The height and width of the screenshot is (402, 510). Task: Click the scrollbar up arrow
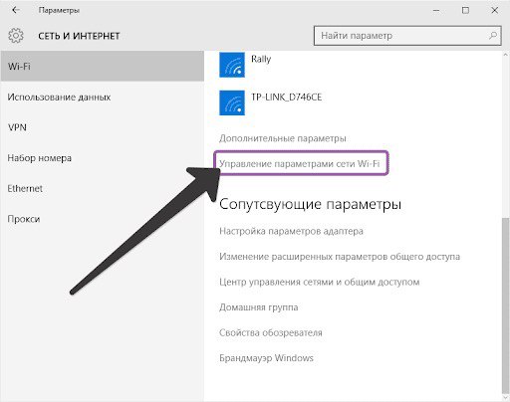(505, 55)
